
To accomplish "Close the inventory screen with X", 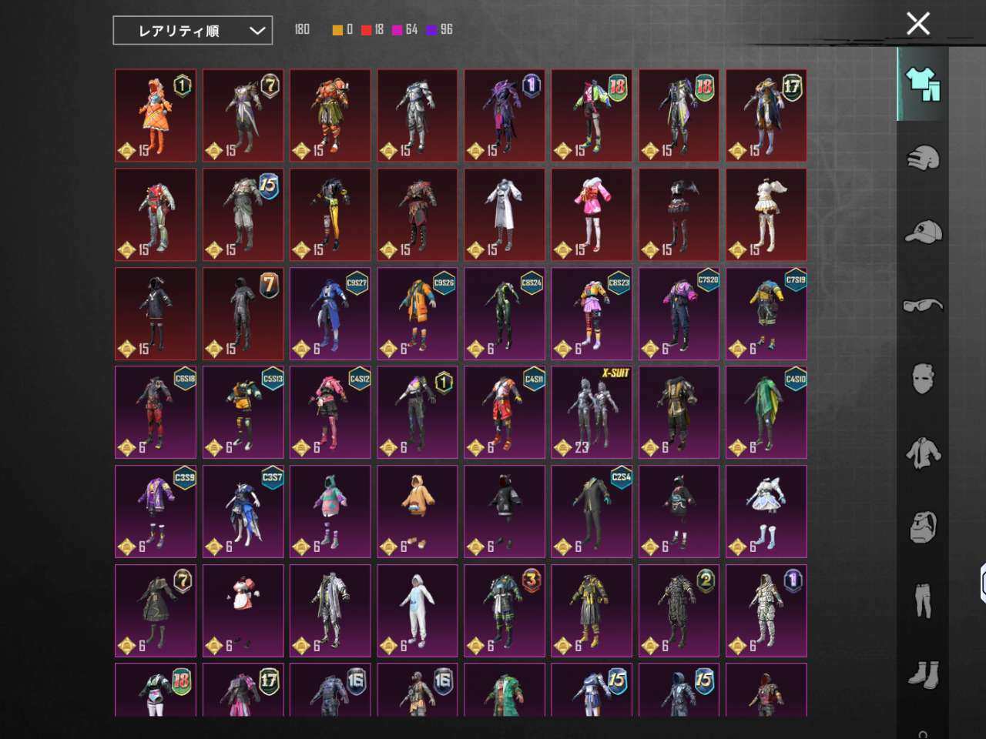I will point(918,24).
